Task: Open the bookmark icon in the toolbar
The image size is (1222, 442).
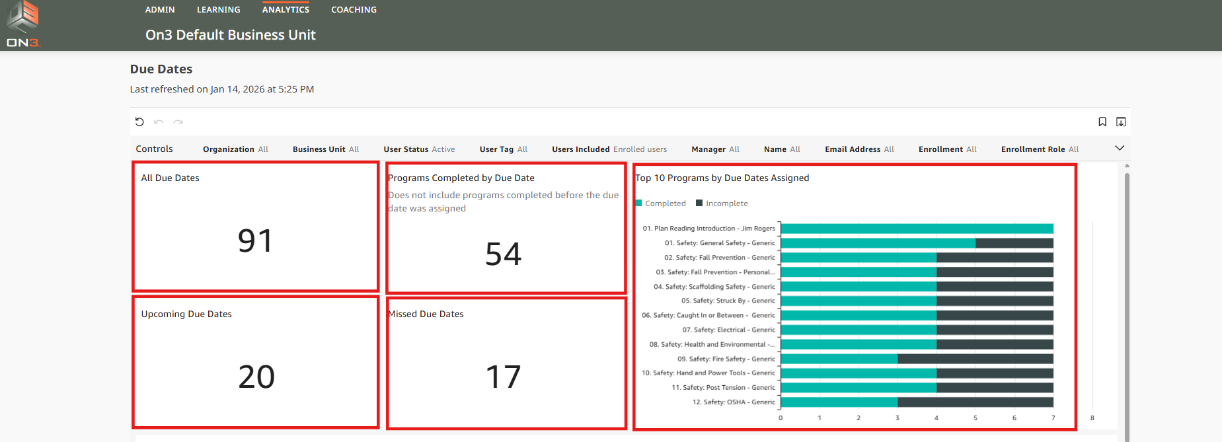Action: 1102,122
